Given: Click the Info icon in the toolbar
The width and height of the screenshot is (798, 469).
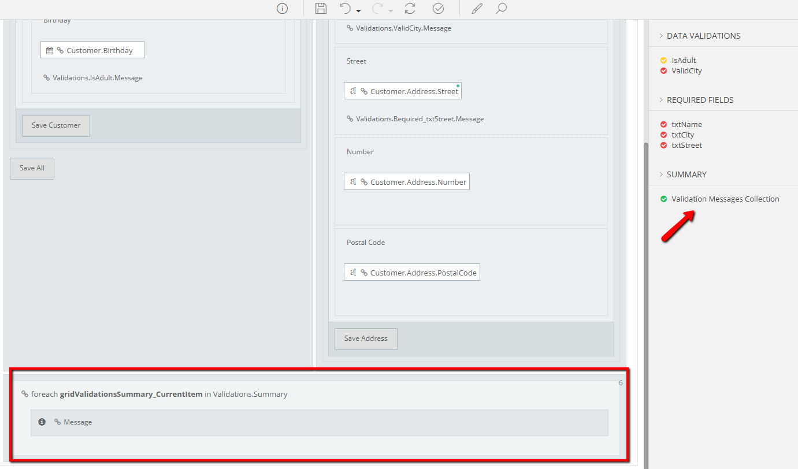Looking at the screenshot, I should pos(282,8).
